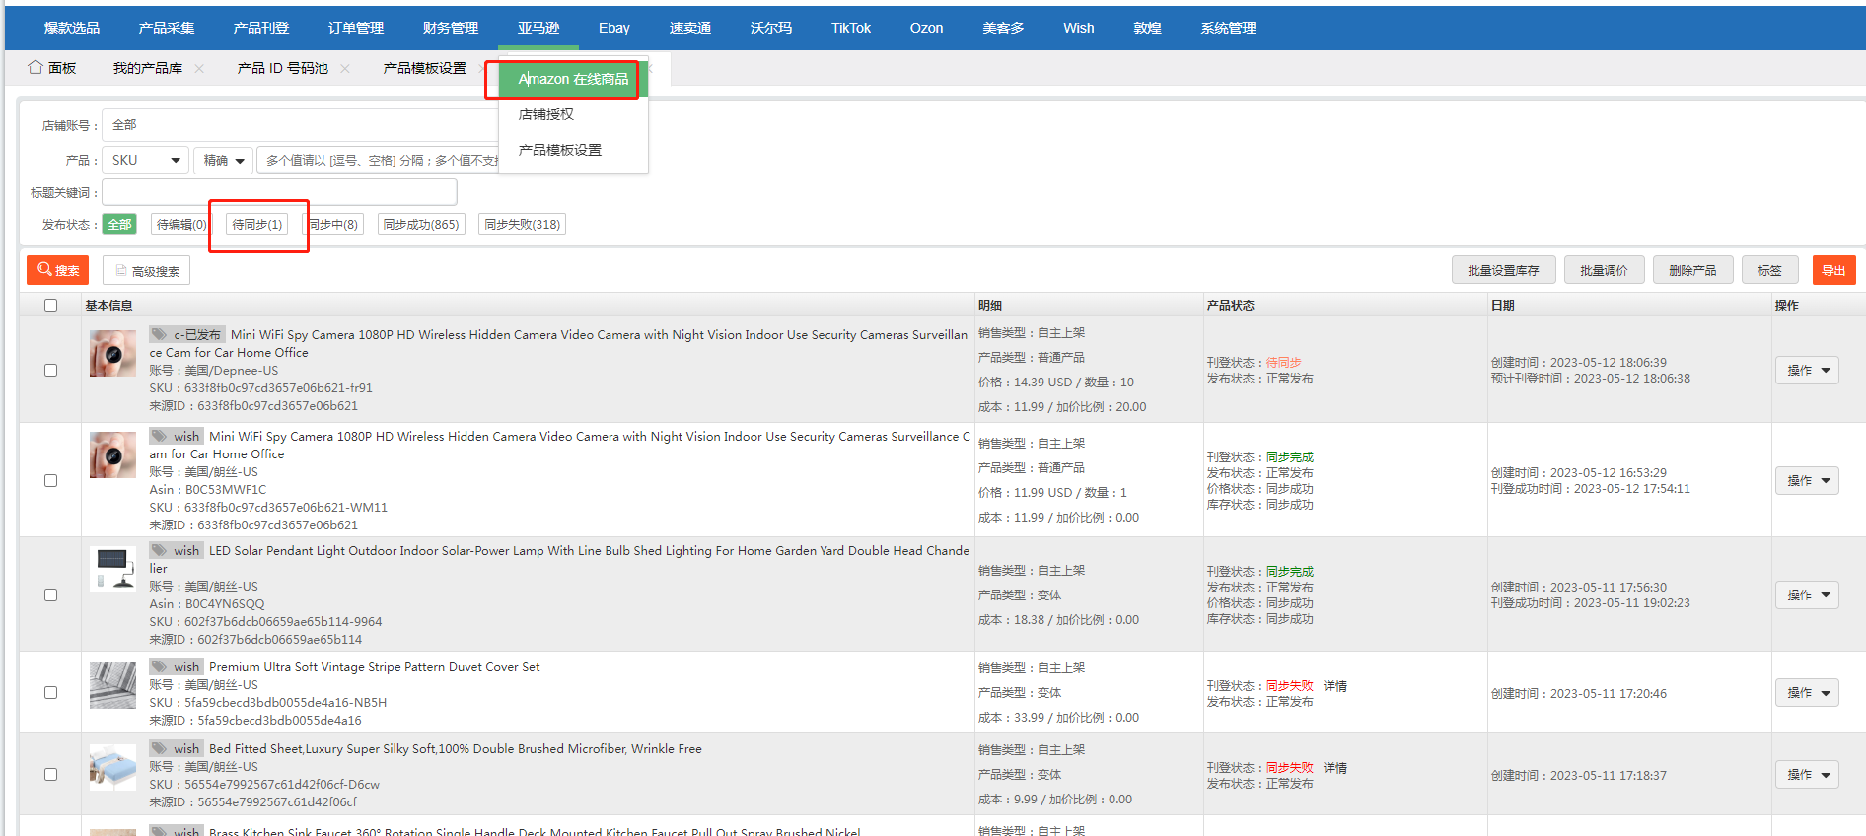Expand 操作 dropdown for Duvet Cover row
The image size is (1866, 836).
point(1807,692)
